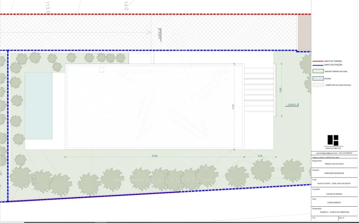
Task: Click the CORTE 1 section marker
Action: [292, 105]
